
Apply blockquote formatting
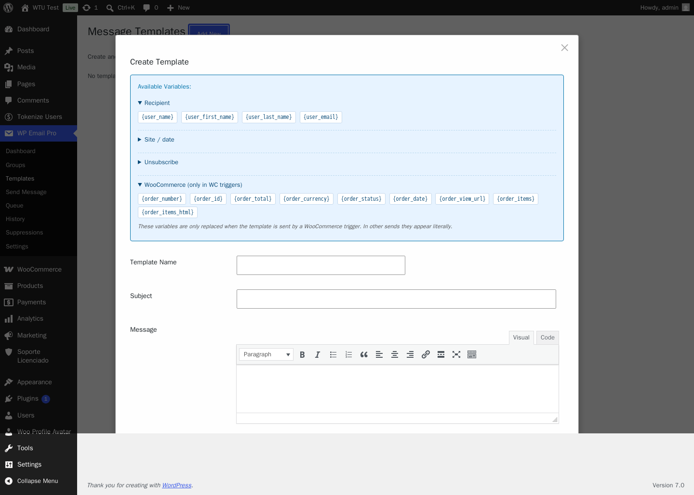click(x=364, y=354)
